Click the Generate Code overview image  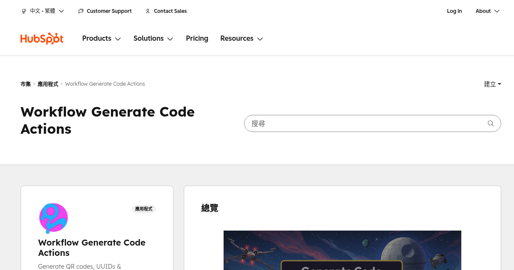pos(342,250)
